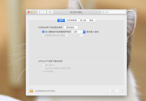Click the 更改密码... button
The width and height of the screenshot is (146, 101).
(71, 28)
